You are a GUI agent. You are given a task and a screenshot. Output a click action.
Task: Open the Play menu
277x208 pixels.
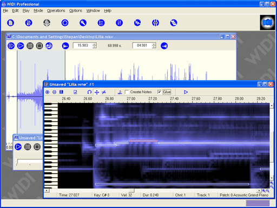26,11
